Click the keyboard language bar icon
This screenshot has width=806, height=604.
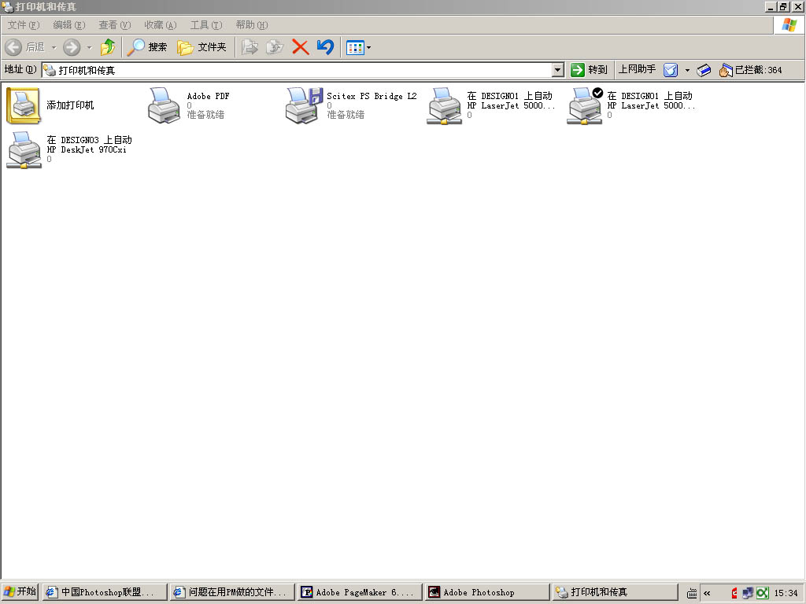pyautogui.click(x=692, y=593)
